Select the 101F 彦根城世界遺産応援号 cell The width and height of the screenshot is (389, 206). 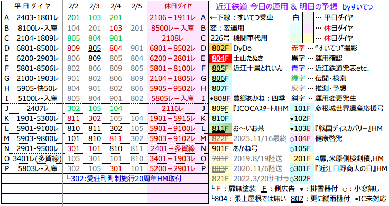302,108
